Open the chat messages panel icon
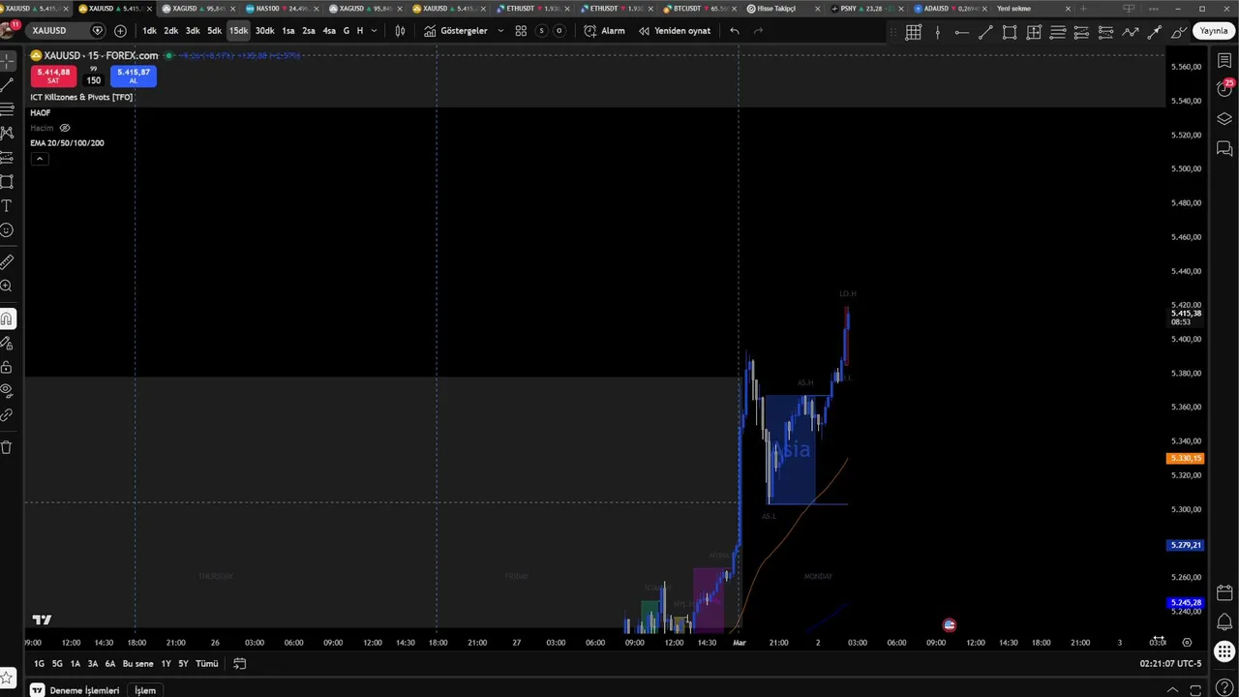This screenshot has width=1239, height=697. tap(1224, 148)
